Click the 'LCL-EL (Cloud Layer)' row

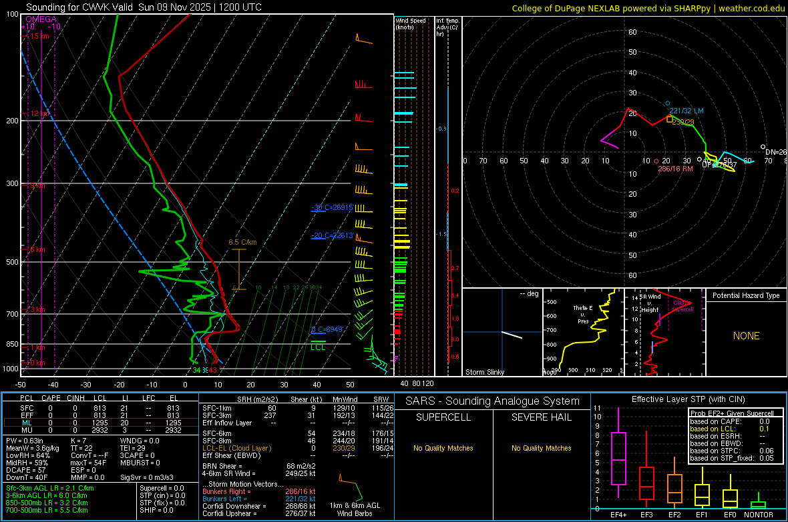pos(298,448)
